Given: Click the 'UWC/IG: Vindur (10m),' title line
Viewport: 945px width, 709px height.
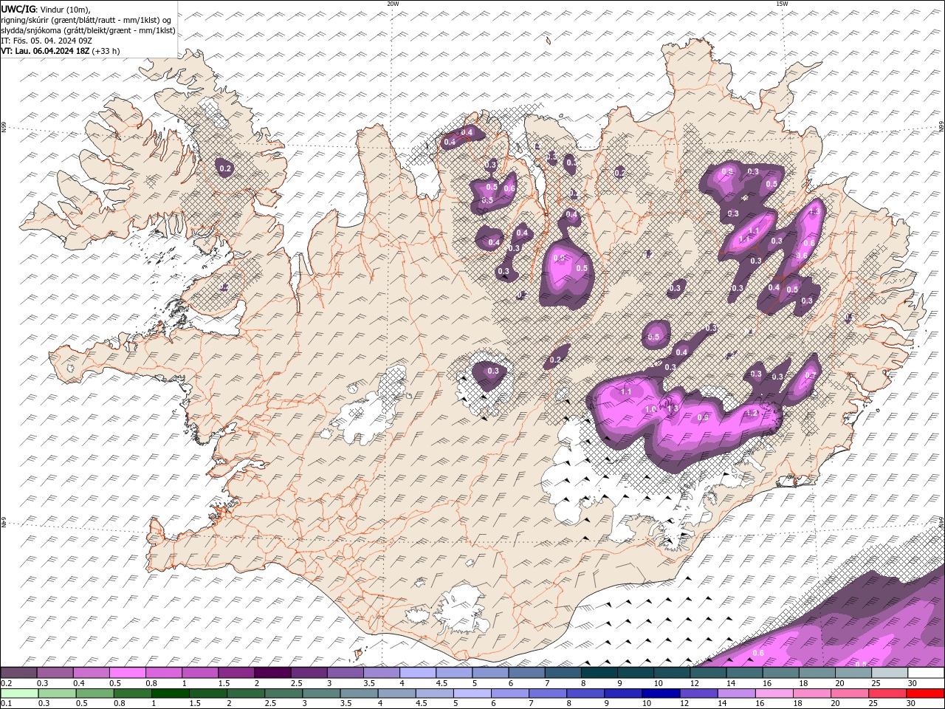Looking at the screenshot, I should [x=46, y=8].
